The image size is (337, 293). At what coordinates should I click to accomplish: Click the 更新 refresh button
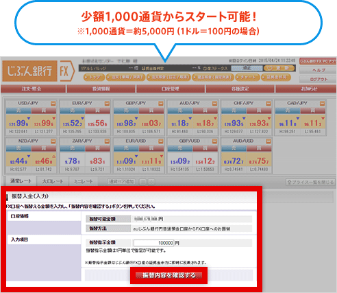coord(279,68)
